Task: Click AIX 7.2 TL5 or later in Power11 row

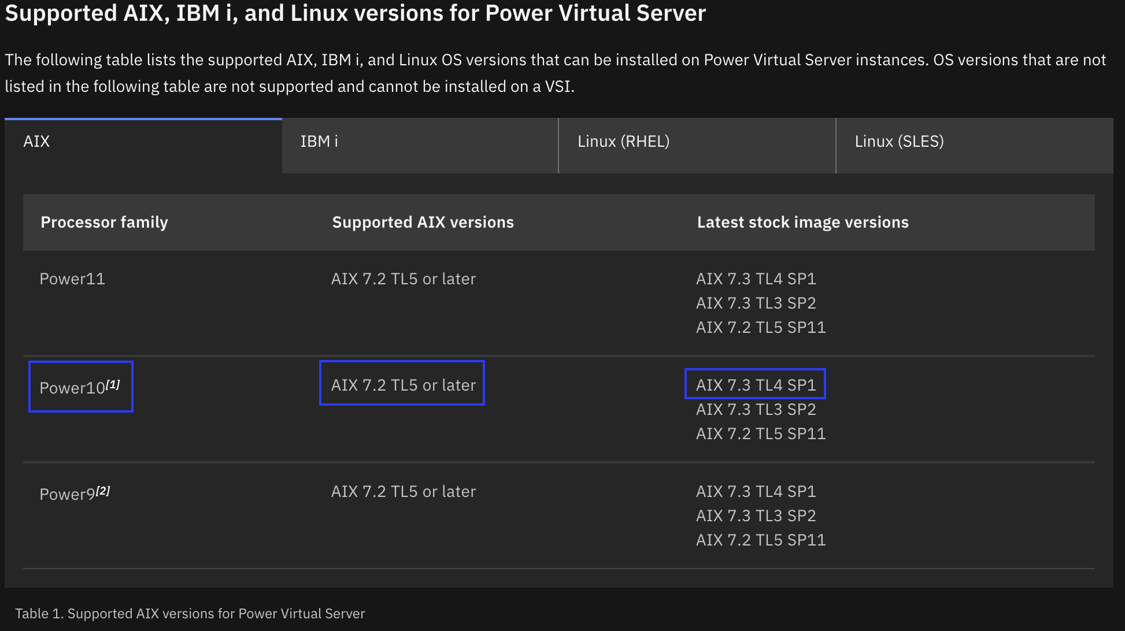Action: [404, 279]
